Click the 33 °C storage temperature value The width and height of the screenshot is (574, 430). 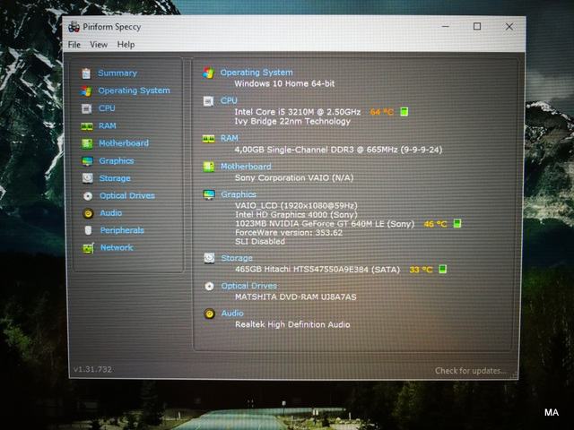click(x=421, y=270)
